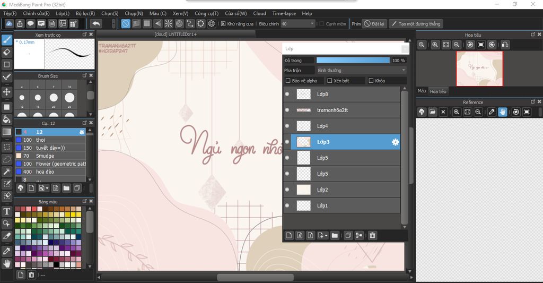Switch to Hoa tiêu tab
This screenshot has width=543, height=283.
tap(438, 91)
